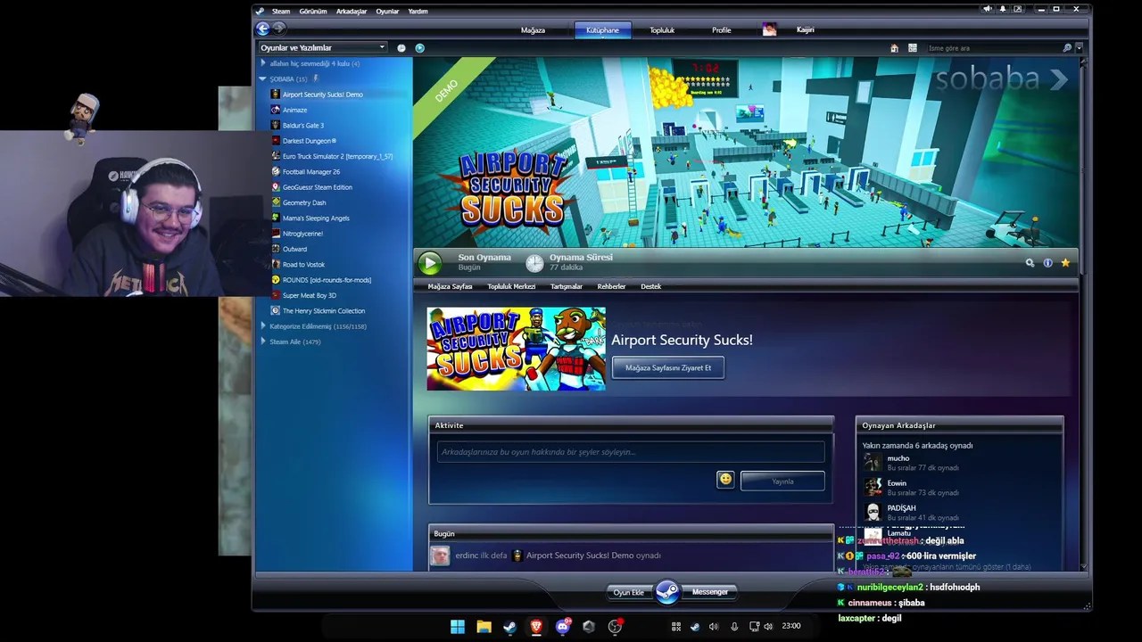Open the Oyunlar menu

click(x=387, y=11)
